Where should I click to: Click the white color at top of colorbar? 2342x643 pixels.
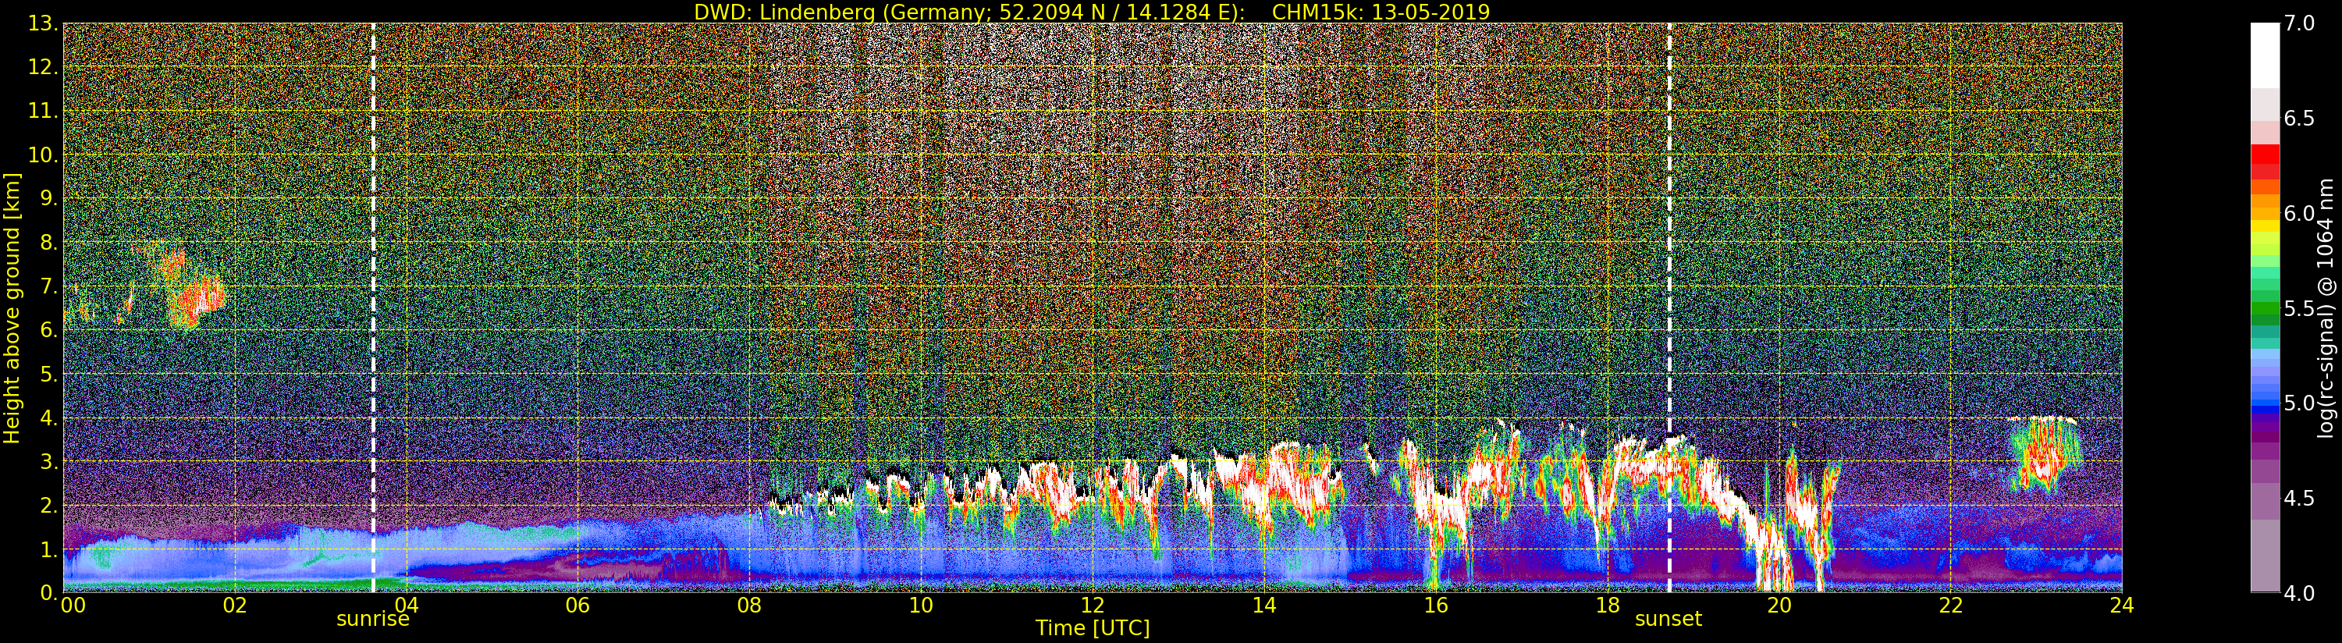click(2265, 55)
